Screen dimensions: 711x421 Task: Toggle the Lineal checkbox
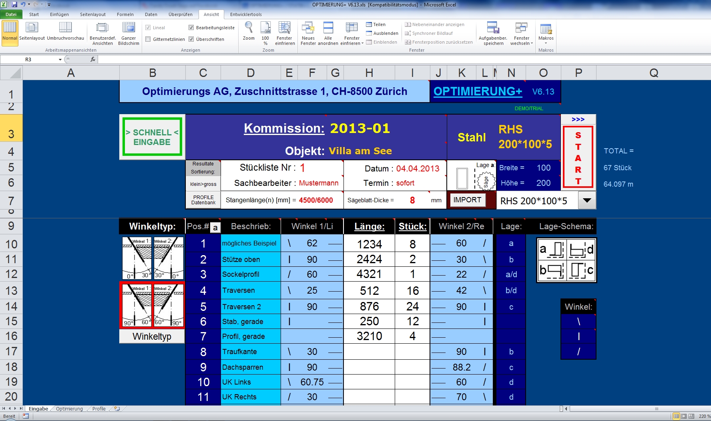coord(148,28)
